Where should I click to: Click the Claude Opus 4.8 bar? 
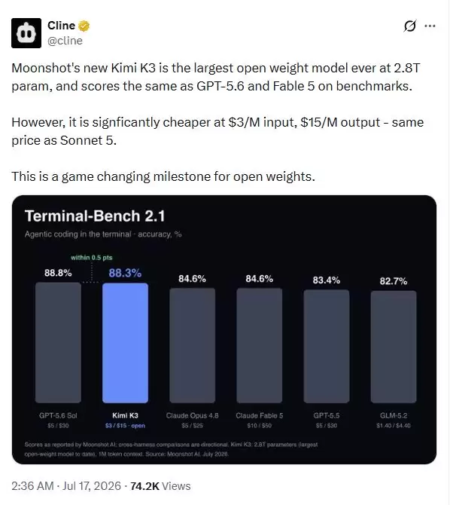click(193, 345)
